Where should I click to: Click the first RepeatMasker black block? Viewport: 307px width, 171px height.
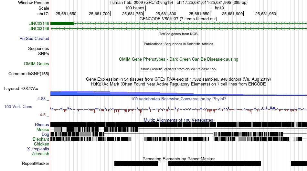point(136,163)
